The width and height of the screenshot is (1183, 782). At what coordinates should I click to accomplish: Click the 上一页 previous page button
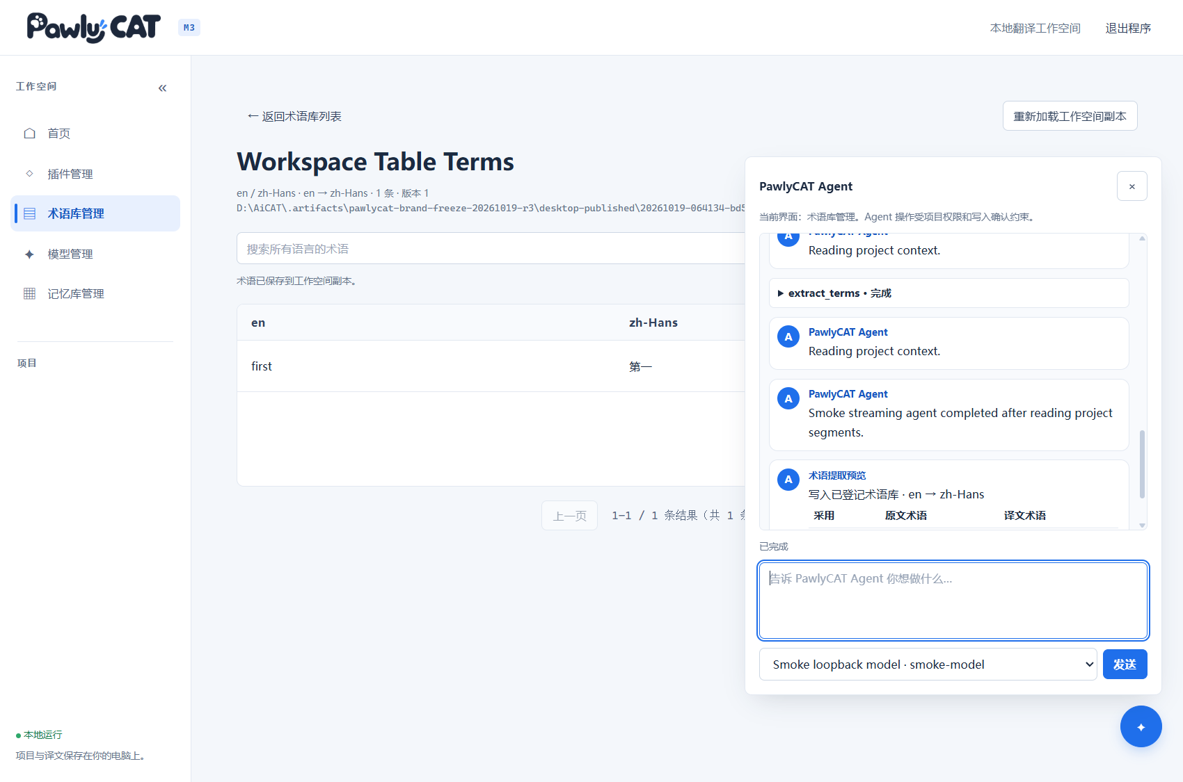(x=569, y=516)
